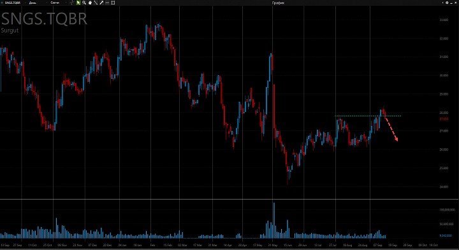
Task: Click the 17 May date label
Action: tap(258, 245)
